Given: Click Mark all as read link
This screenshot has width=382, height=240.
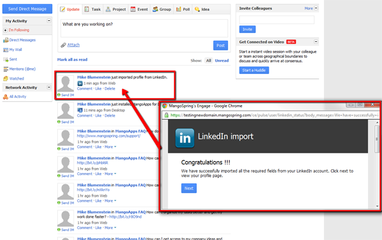Looking at the screenshot, I should pos(73,59).
